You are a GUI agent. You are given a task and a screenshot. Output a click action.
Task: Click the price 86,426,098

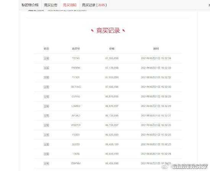112,163
